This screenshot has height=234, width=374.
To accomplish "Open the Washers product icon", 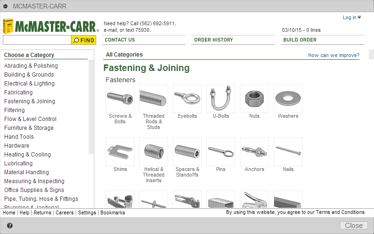I will [x=288, y=99].
